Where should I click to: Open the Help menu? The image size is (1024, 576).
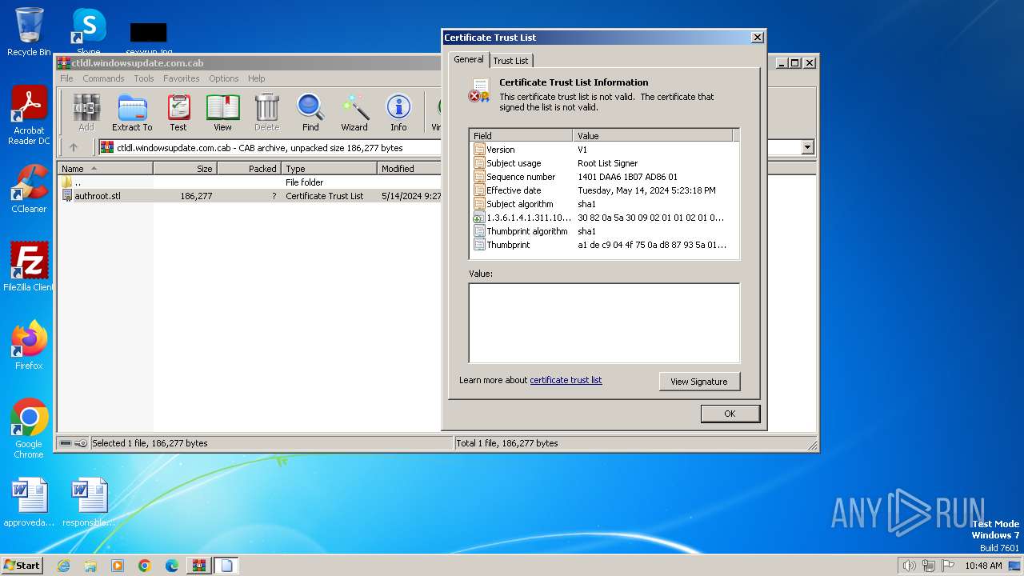256,78
